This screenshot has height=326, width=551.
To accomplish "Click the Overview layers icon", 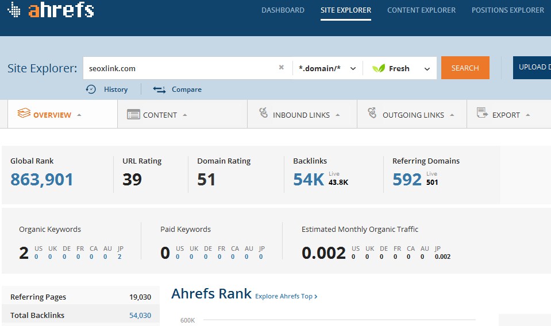I will 24,114.
